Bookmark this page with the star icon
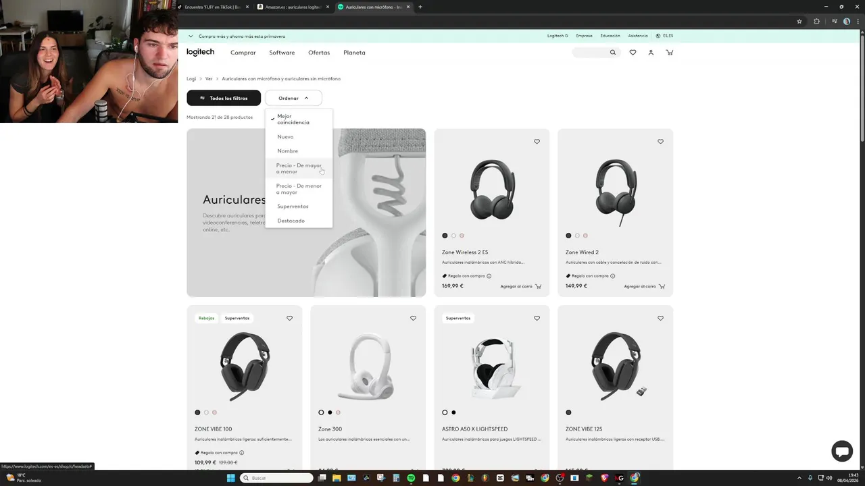865x486 pixels. point(799,22)
